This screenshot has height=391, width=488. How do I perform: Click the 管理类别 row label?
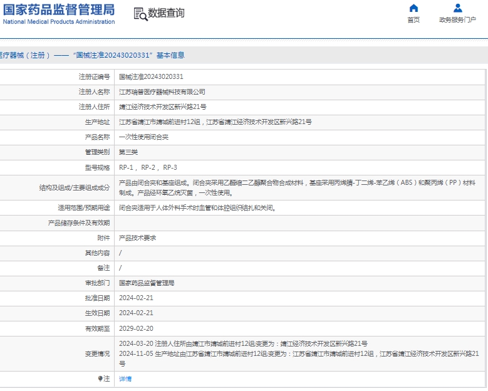[98, 152]
